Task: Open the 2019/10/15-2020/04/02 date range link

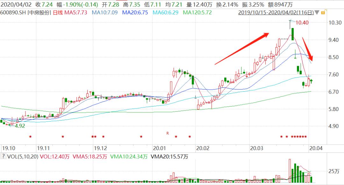Action: click(x=276, y=12)
